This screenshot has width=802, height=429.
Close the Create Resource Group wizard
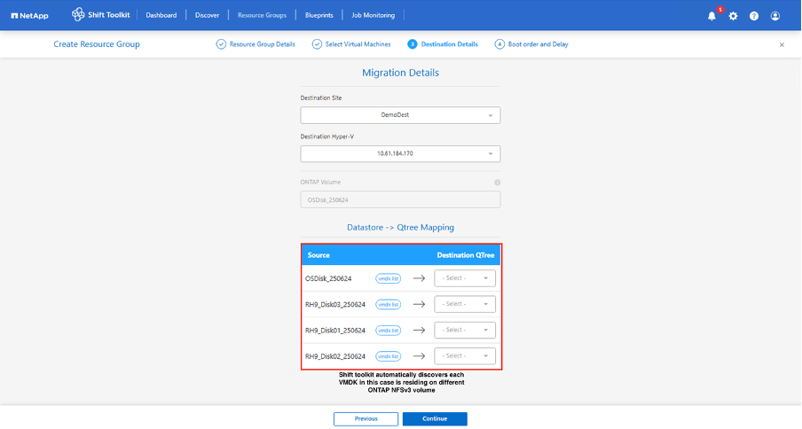pos(782,44)
